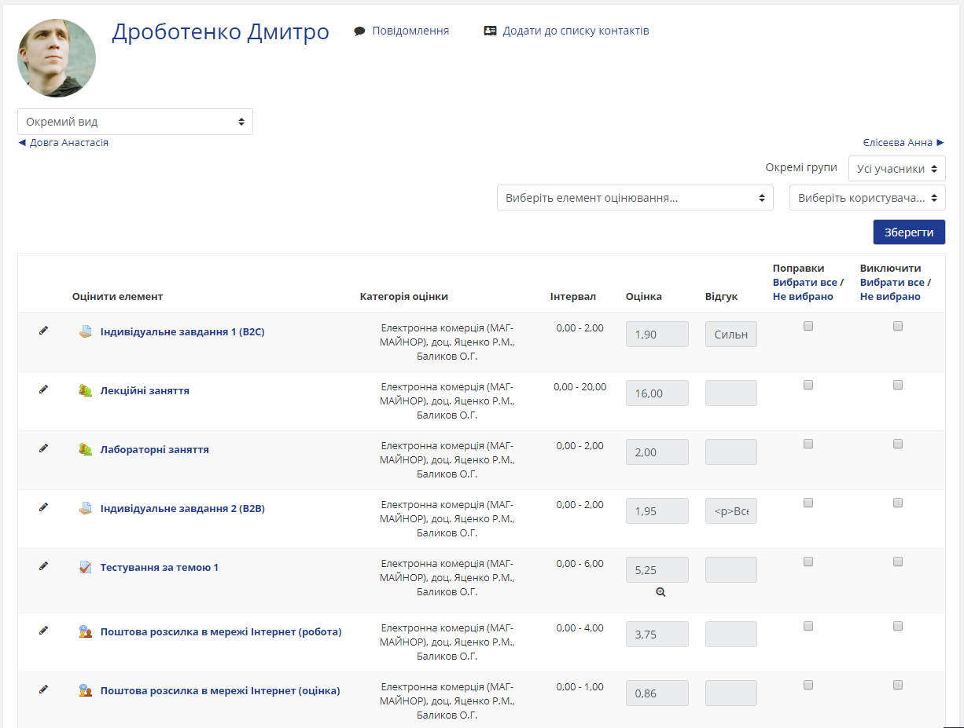The image size is (964, 728).
Task: Click the grade field showing 3,75
Action: click(x=657, y=635)
